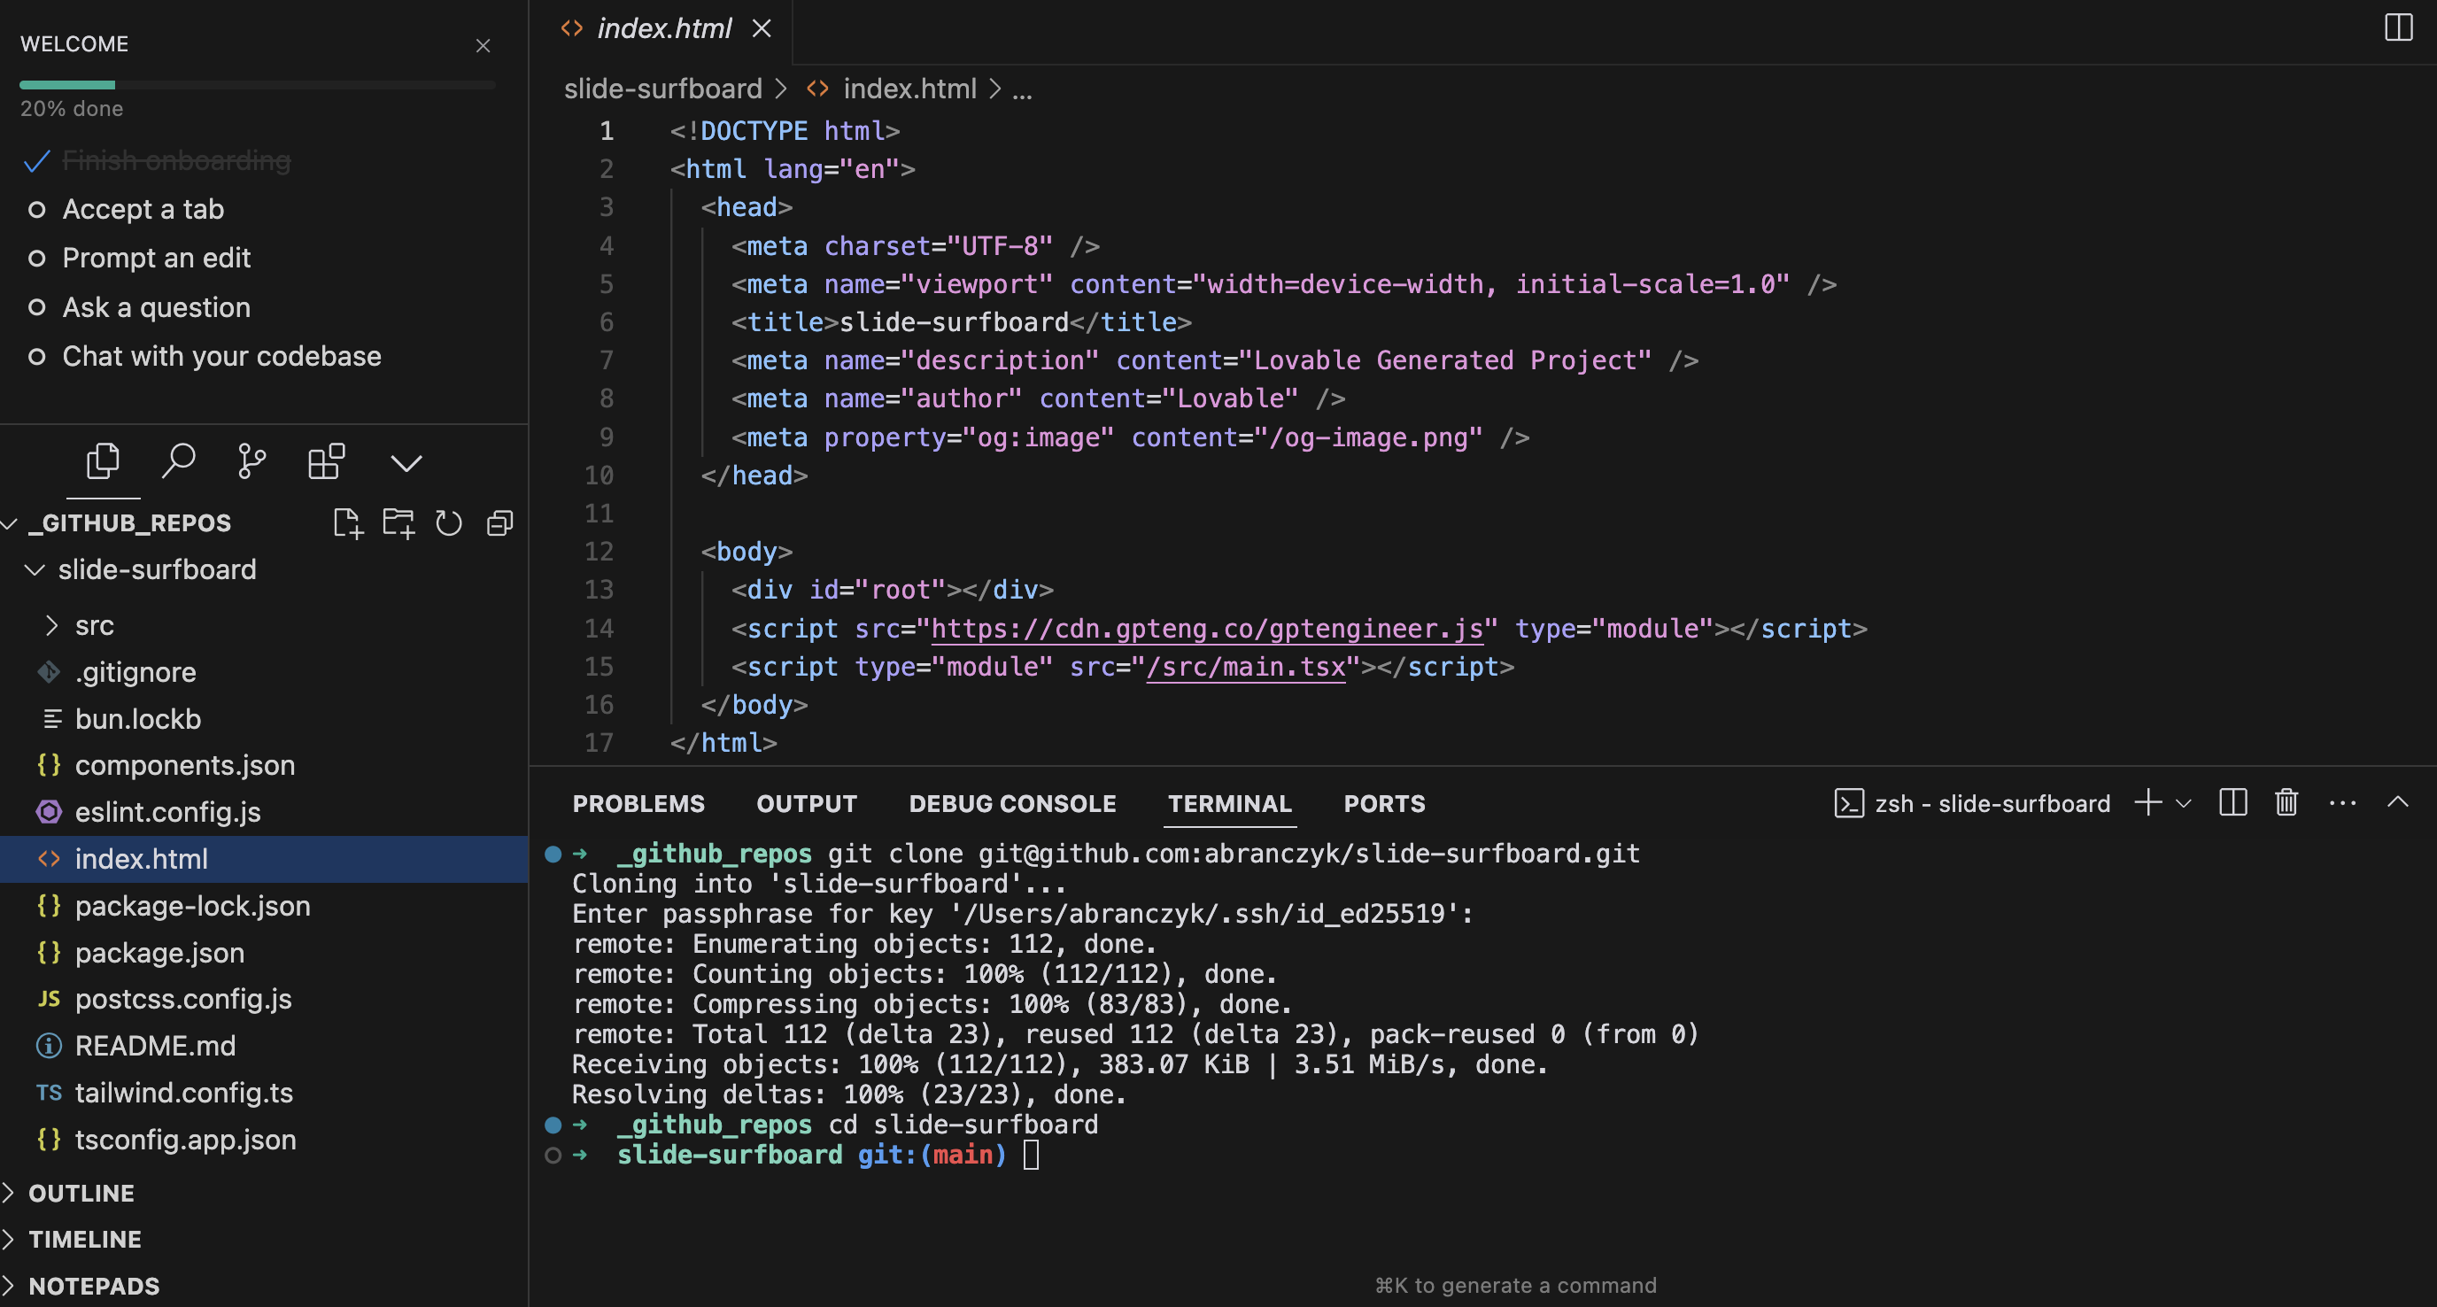2437x1307 pixels.
Task: Select the Accept a tab step
Action: point(143,209)
